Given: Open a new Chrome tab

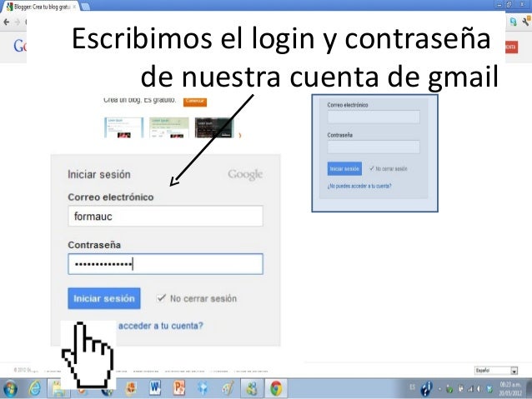Looking at the screenshot, I should point(86,7).
